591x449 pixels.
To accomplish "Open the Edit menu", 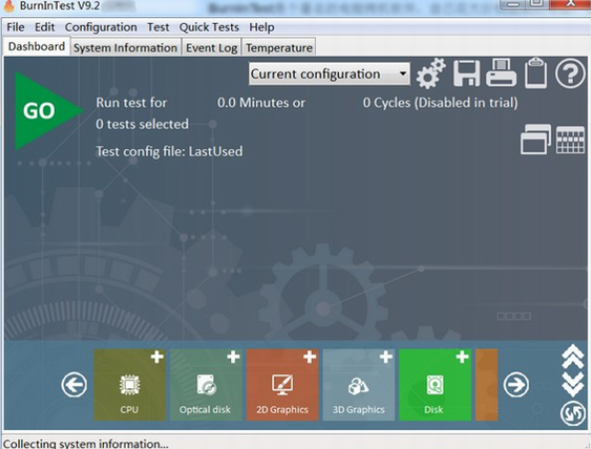I will tap(45, 27).
